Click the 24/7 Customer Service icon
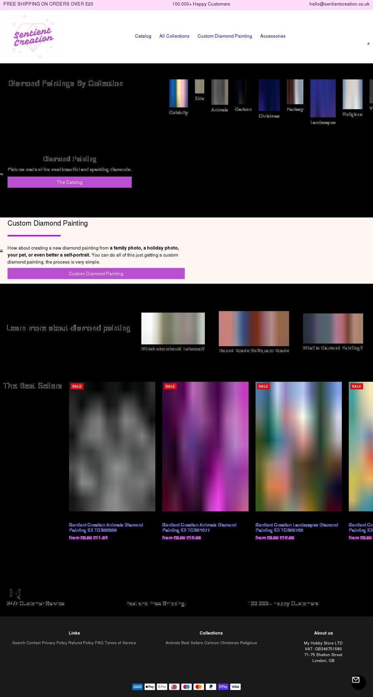 15,593
